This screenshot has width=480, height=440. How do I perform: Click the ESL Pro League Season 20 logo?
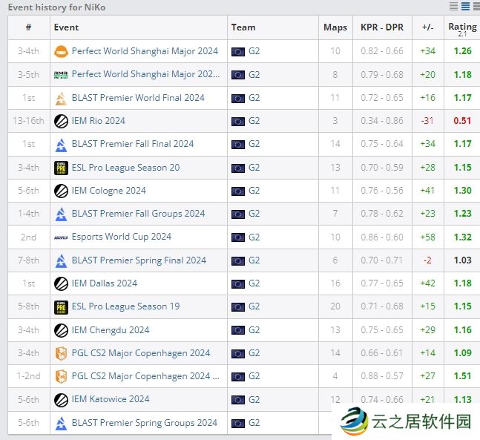coord(61,168)
